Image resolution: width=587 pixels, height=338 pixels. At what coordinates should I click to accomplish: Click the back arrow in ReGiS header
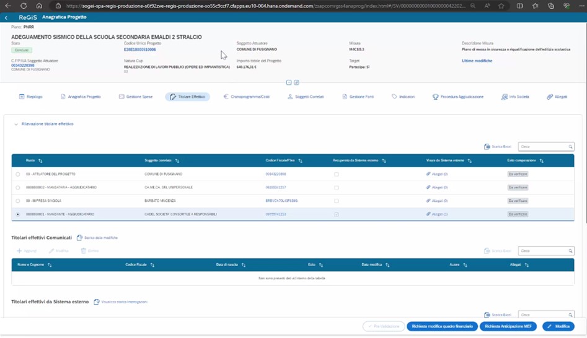click(x=6, y=17)
